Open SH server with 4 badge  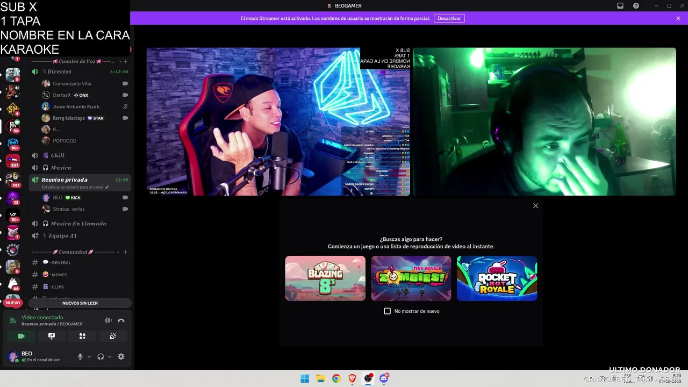tap(13, 109)
